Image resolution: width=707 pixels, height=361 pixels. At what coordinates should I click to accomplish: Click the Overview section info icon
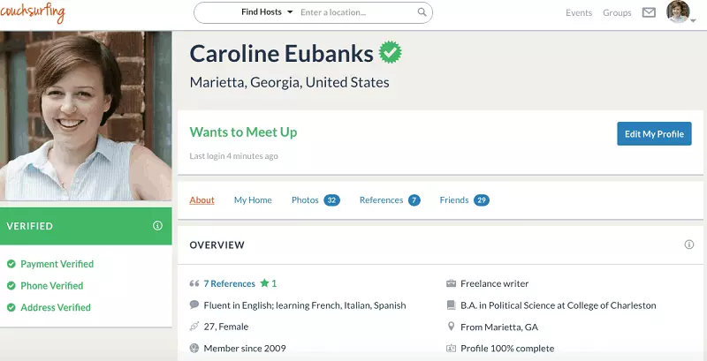pos(689,244)
